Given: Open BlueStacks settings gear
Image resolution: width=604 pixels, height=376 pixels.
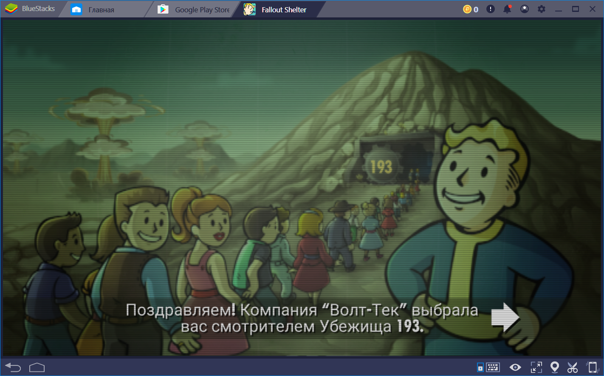Looking at the screenshot, I should coord(542,9).
